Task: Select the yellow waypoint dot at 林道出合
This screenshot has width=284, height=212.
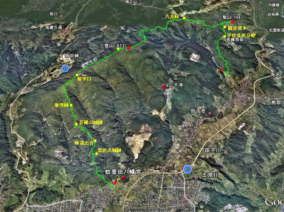Action: point(95,141)
